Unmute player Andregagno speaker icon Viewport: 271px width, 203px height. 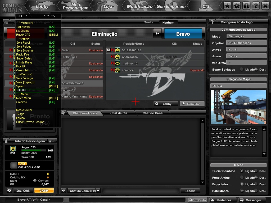point(113,57)
